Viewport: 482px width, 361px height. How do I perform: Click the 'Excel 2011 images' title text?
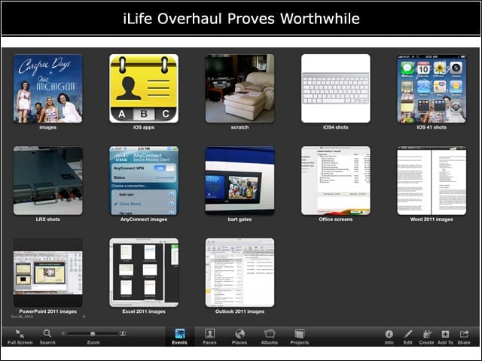pos(144,311)
